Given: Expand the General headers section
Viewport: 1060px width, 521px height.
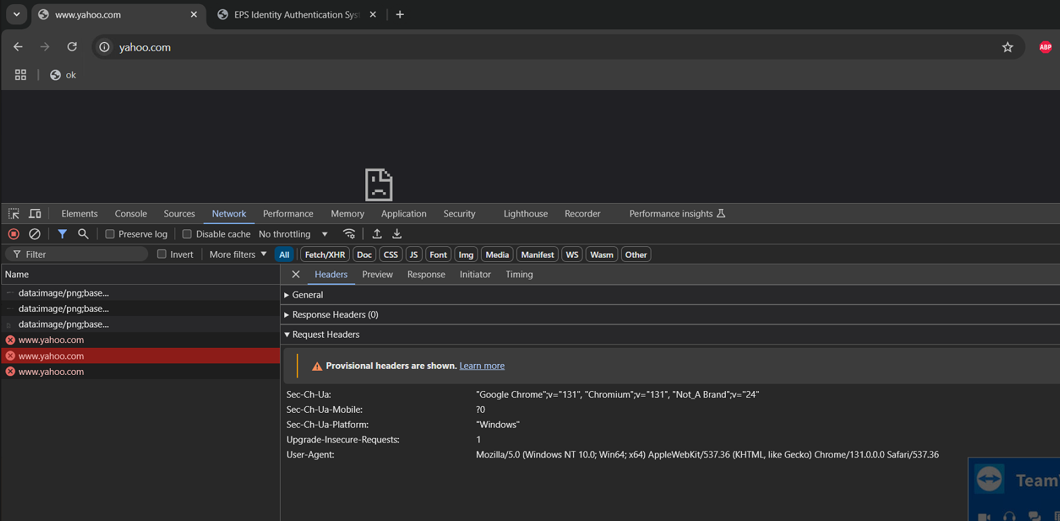Looking at the screenshot, I should point(307,295).
